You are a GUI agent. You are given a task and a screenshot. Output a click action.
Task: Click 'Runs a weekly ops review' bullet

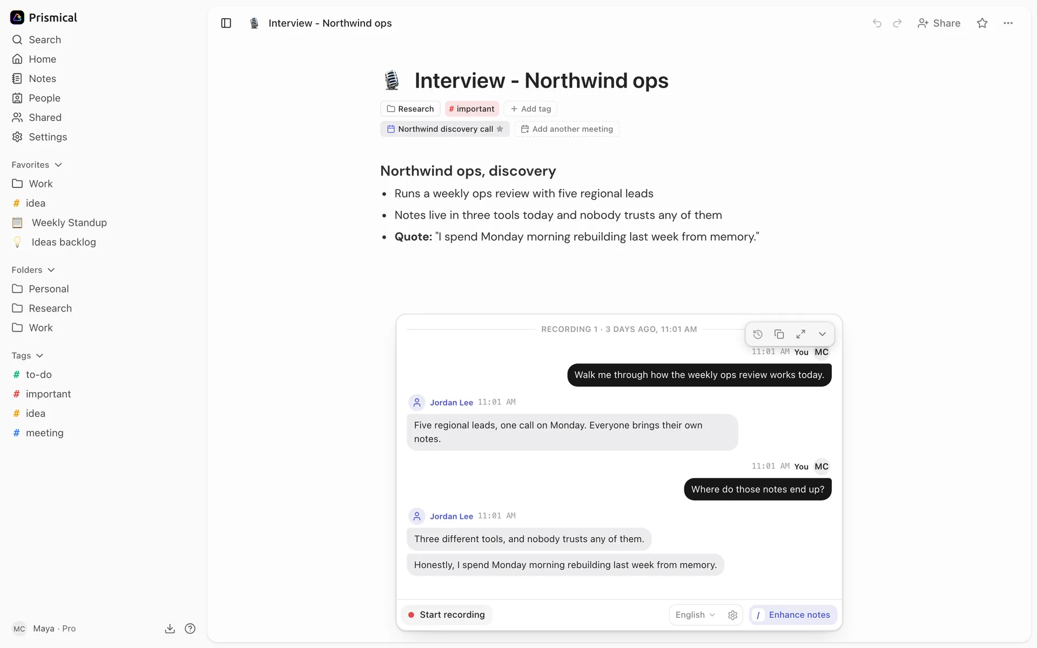[524, 194]
